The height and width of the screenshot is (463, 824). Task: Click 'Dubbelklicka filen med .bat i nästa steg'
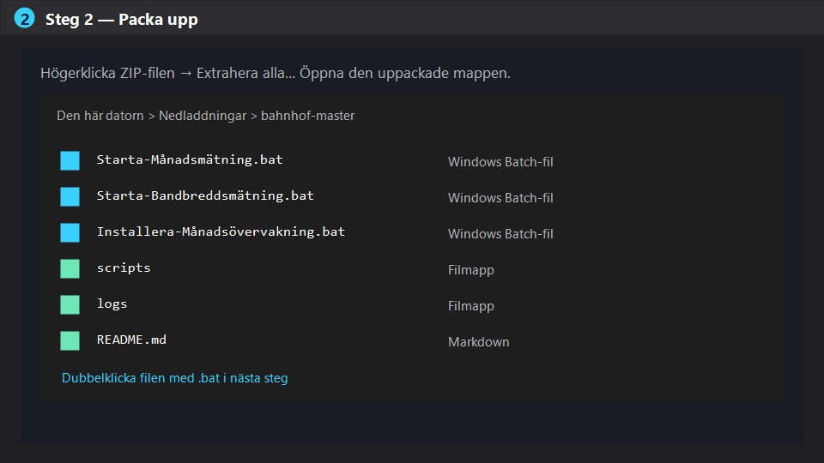175,378
